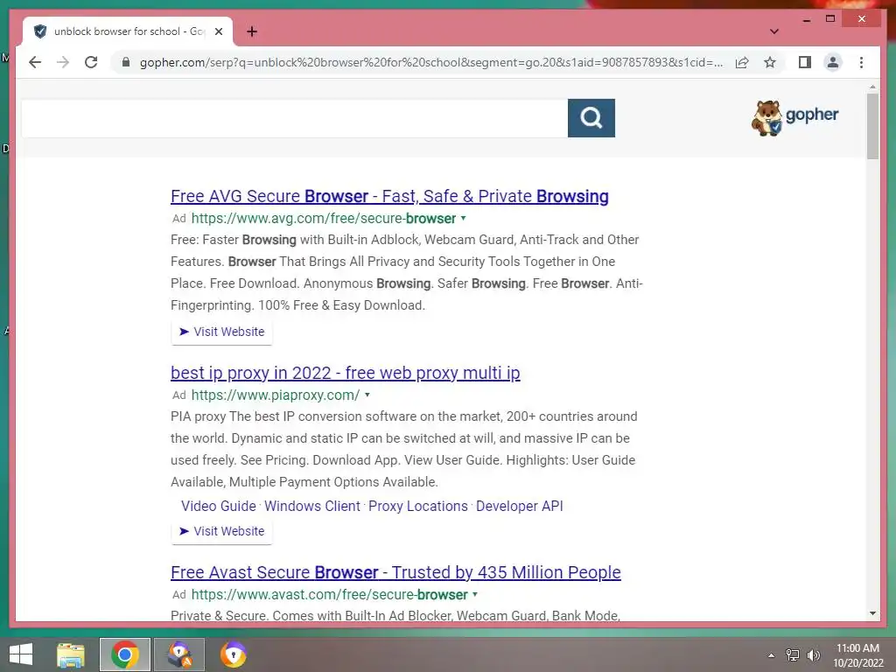896x672 pixels.
Task: Open the taskbar clock and date
Action: click(x=857, y=655)
